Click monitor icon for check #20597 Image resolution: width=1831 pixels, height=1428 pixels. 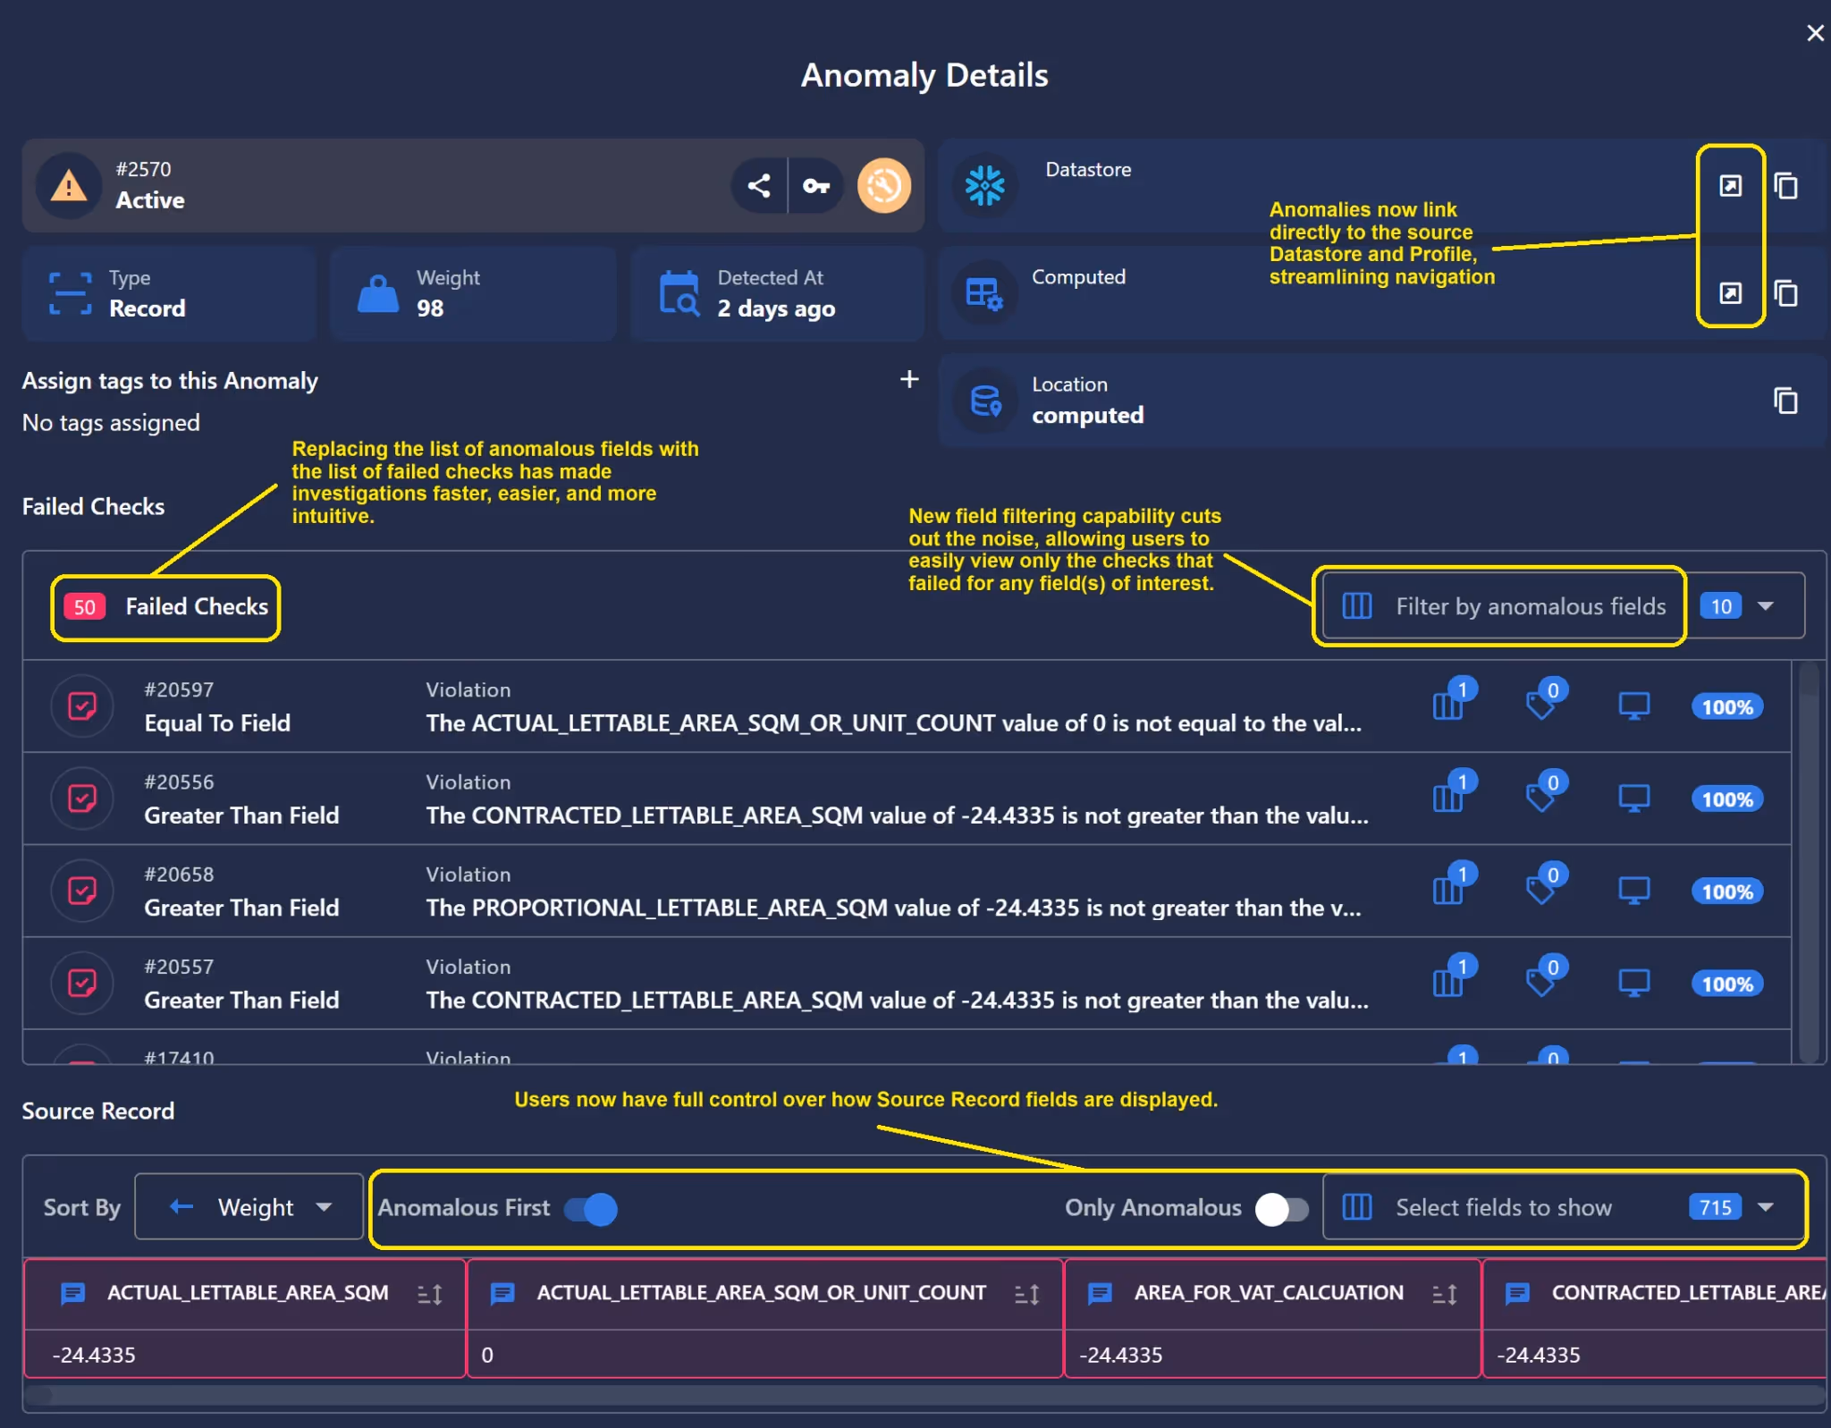click(1633, 706)
